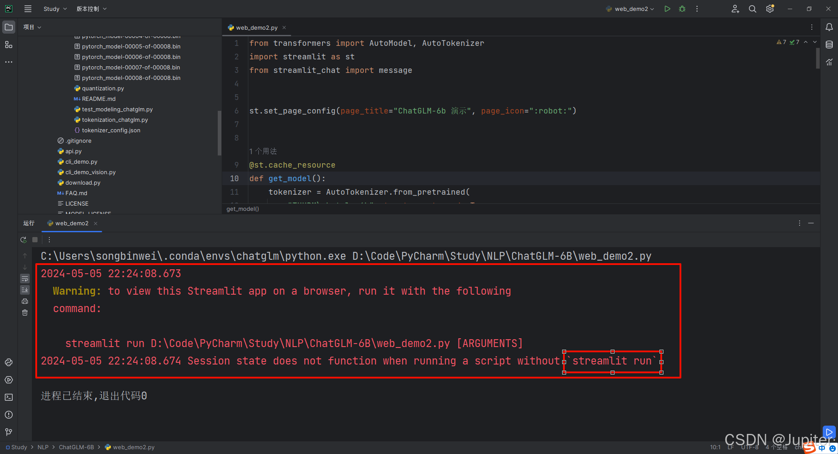The image size is (838, 454).
Task: Open Code With Me user icon
Action: pos(735,9)
